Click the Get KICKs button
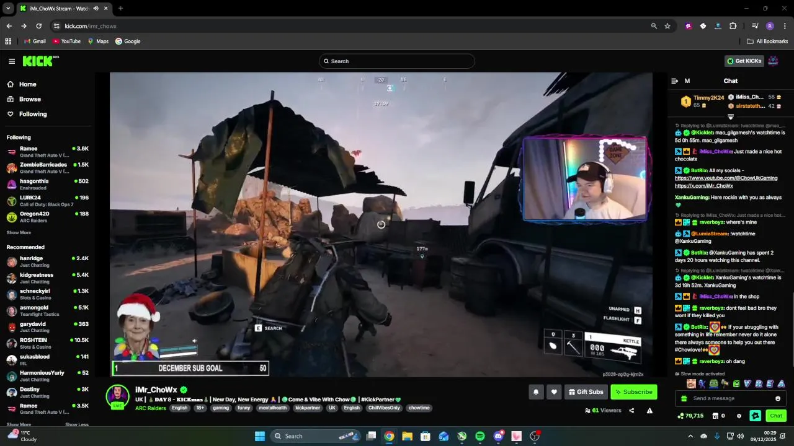 point(744,61)
